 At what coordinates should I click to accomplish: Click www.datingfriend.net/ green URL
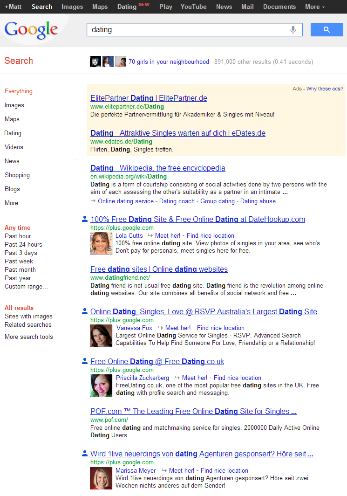click(x=120, y=277)
